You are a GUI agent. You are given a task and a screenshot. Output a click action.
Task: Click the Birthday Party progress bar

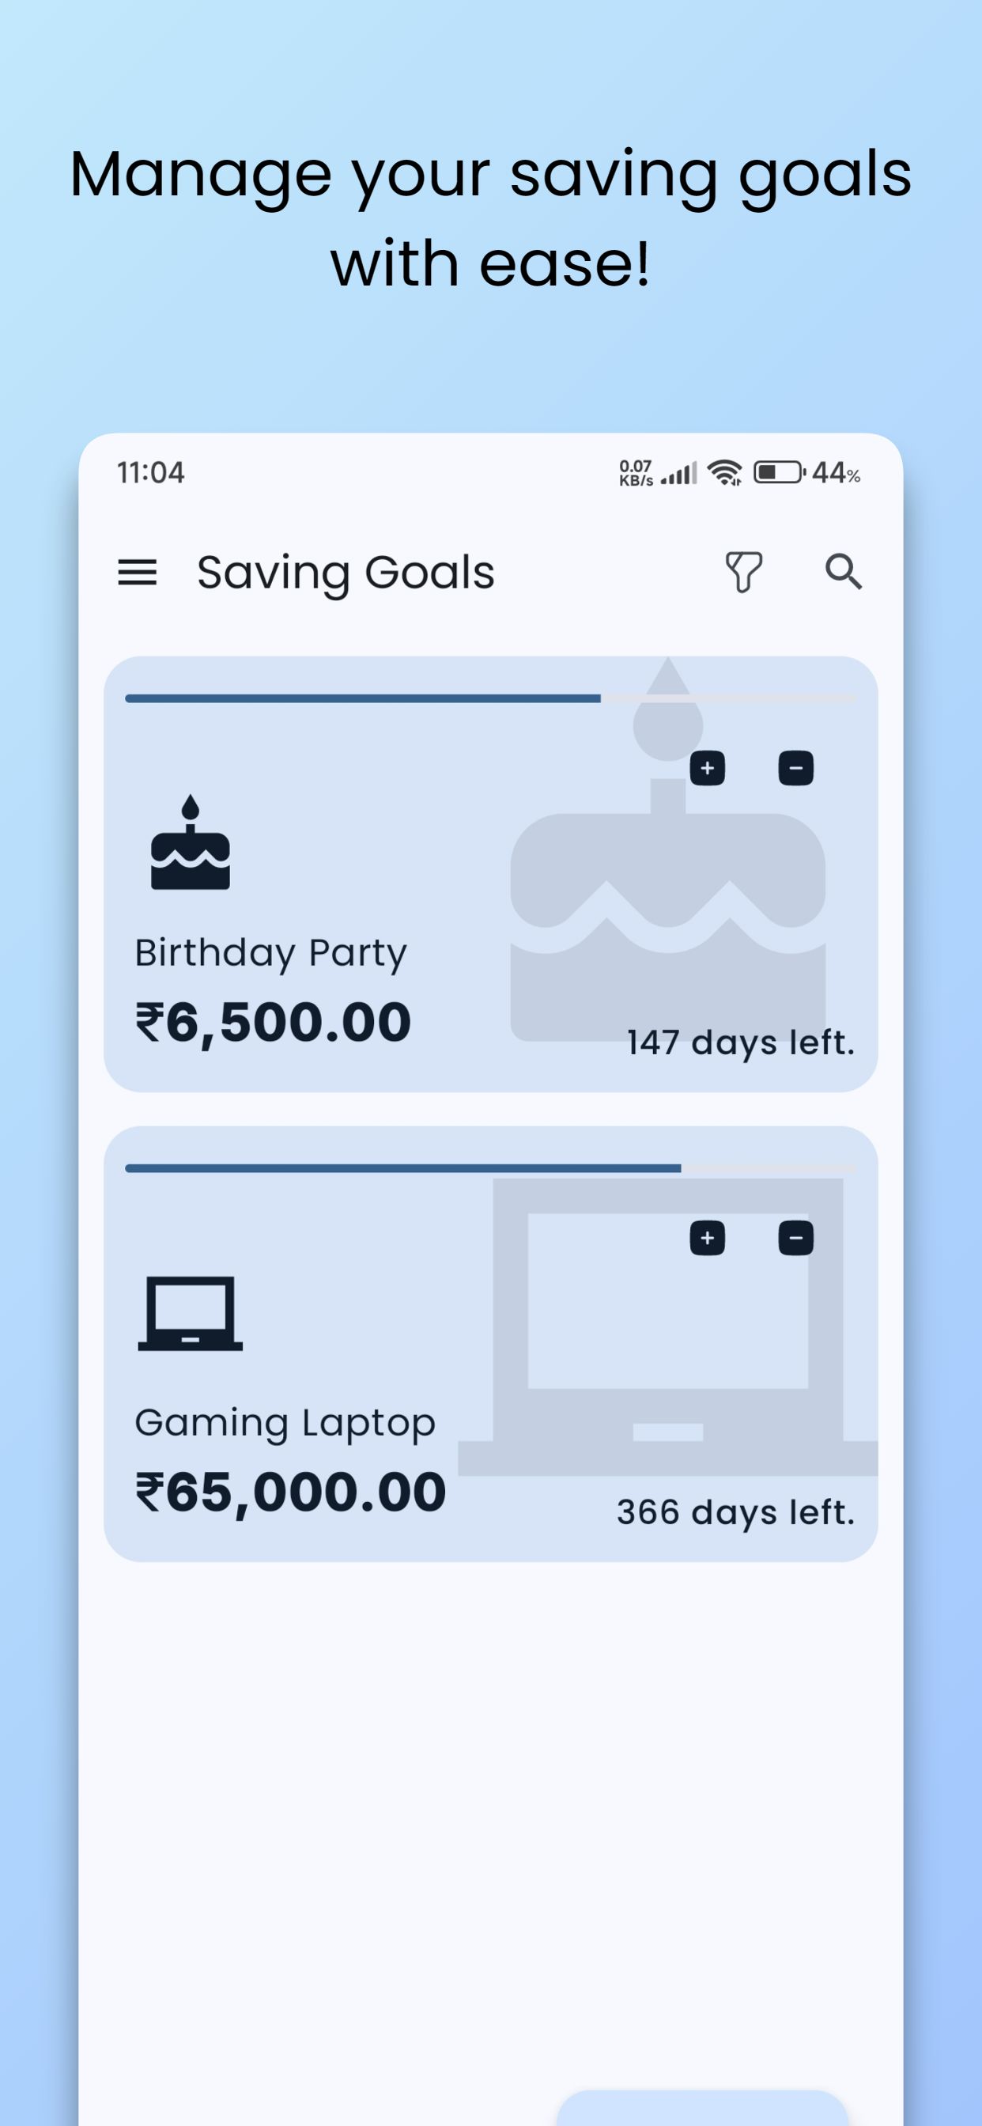pos(491,699)
